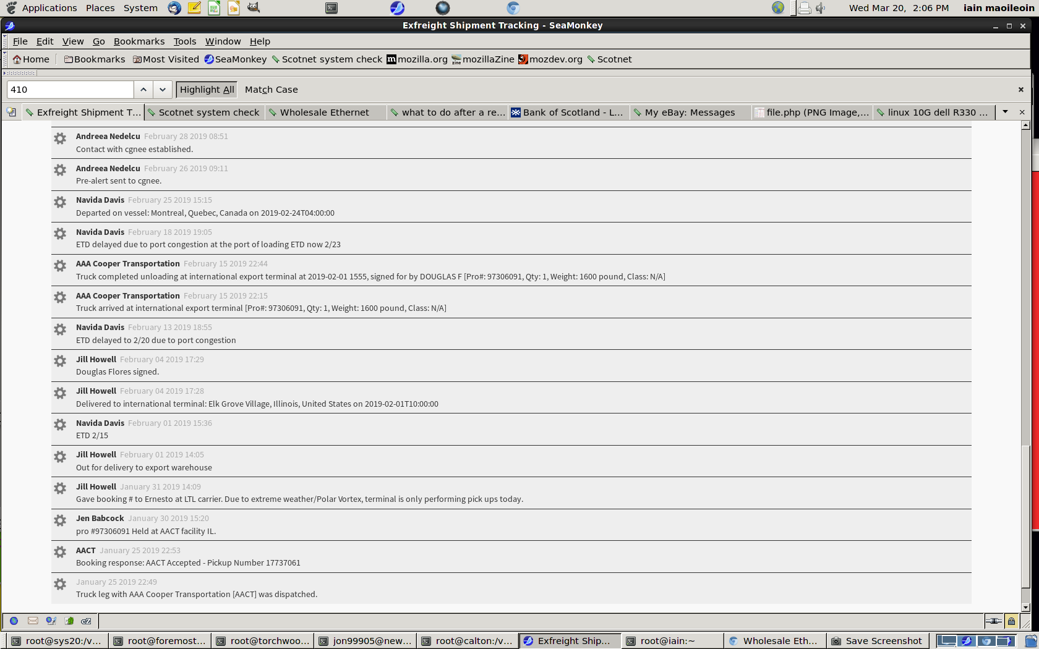Screen dimensions: 1039x649
Task: Switch to Wholesale Ethernet tab
Action: click(x=326, y=112)
